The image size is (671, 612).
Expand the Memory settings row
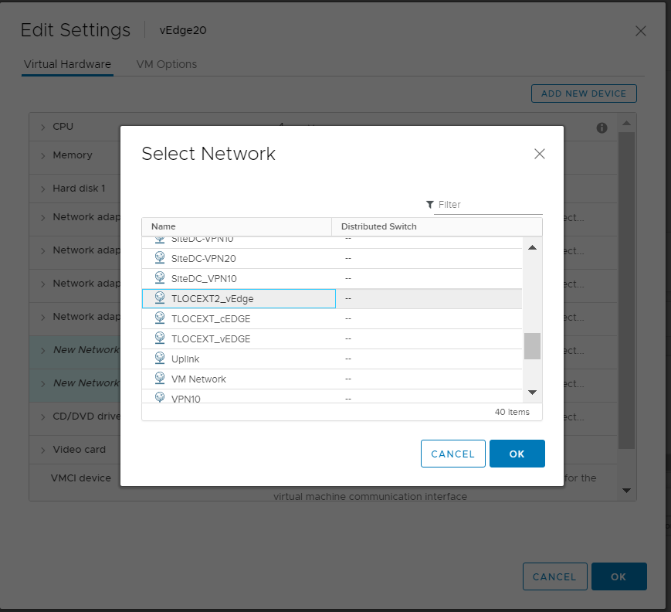click(x=43, y=155)
